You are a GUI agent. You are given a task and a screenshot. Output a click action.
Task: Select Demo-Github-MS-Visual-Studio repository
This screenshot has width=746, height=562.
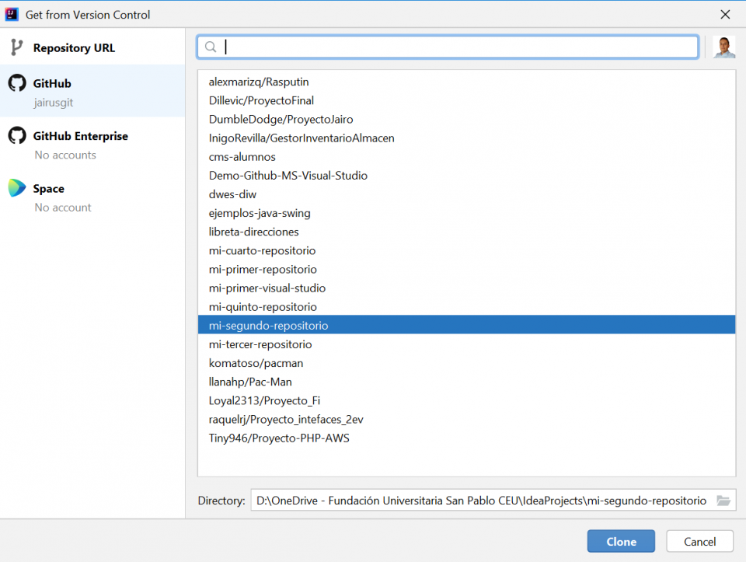[x=467, y=176]
